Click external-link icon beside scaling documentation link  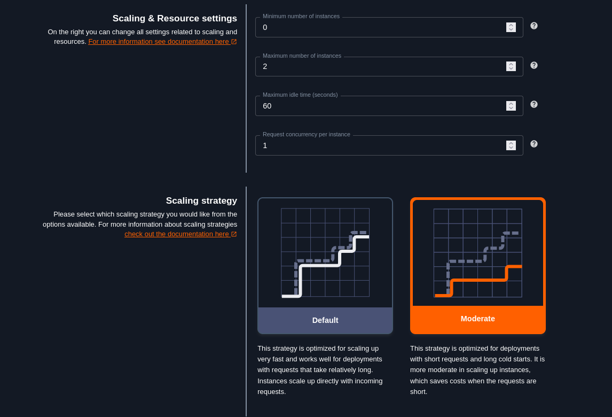(234, 42)
